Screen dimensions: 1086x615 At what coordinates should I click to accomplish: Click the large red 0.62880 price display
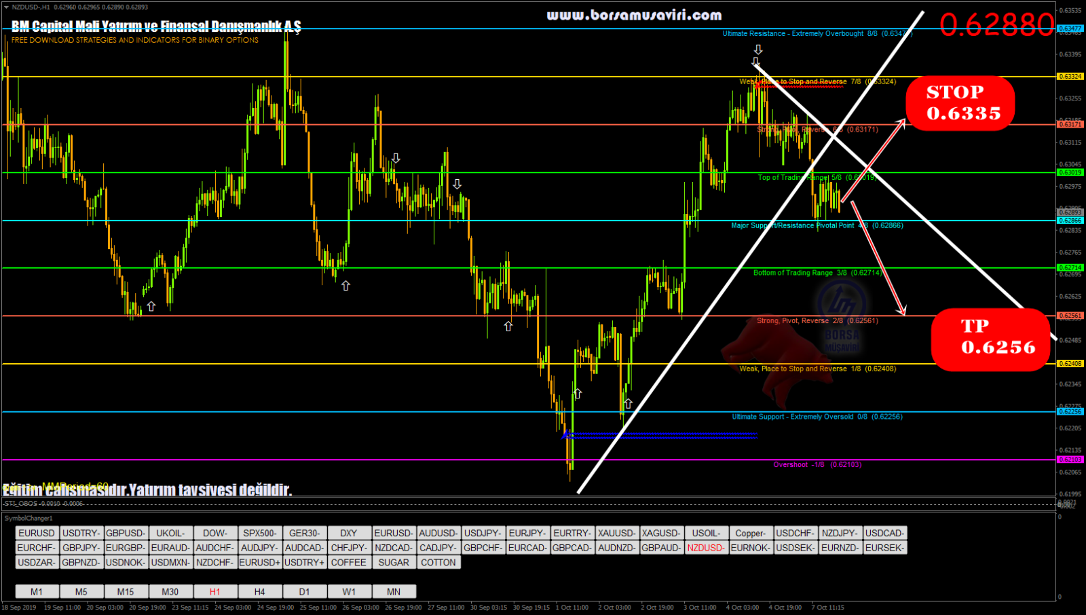pyautogui.click(x=996, y=26)
